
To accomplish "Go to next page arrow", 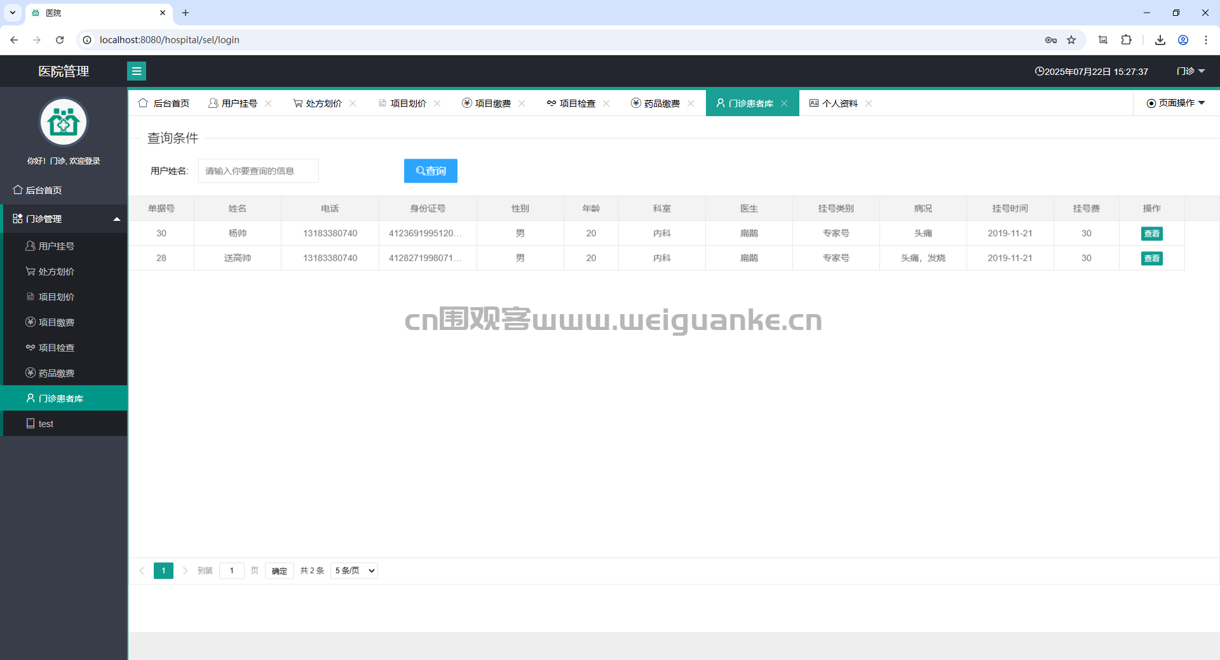I will coord(185,571).
